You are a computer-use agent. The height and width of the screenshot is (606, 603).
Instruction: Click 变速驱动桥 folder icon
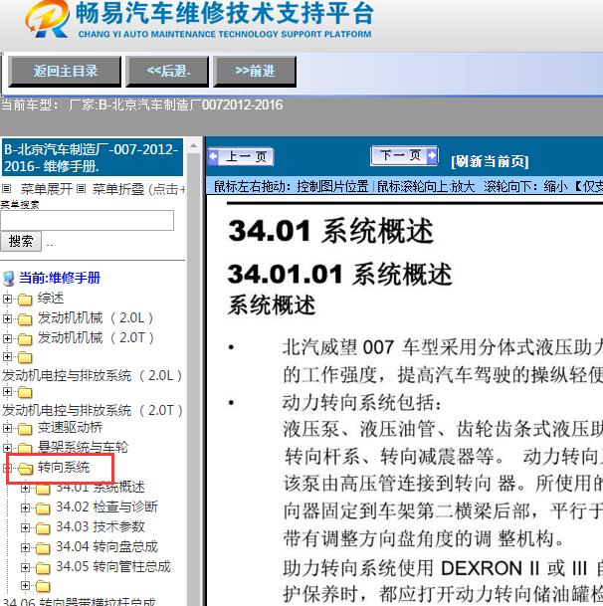(x=25, y=429)
